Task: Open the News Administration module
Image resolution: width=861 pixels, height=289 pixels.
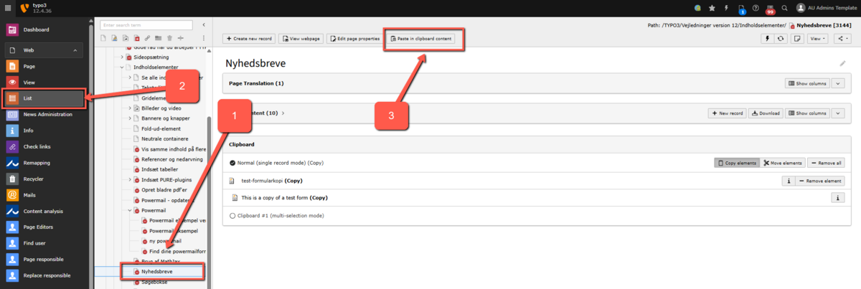Action: pos(12,114)
